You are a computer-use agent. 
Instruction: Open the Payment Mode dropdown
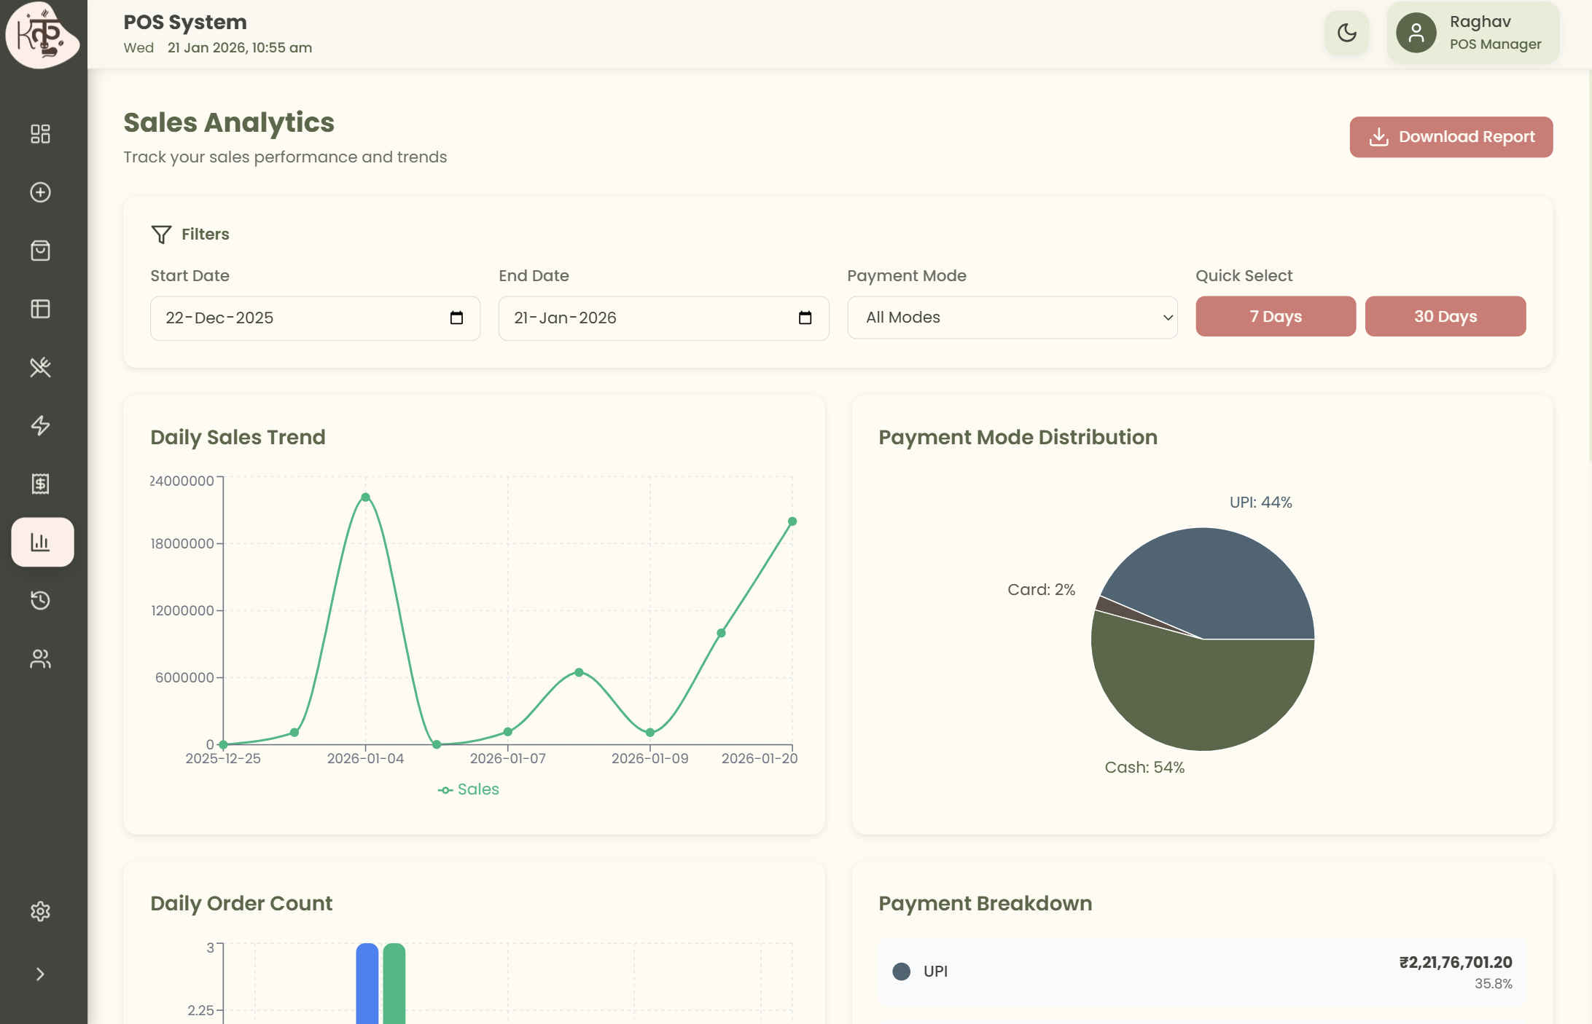point(1012,318)
